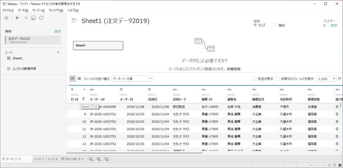The image size is (343, 168).
Task: Go forward with the right arrow button
Action: point(25,18)
